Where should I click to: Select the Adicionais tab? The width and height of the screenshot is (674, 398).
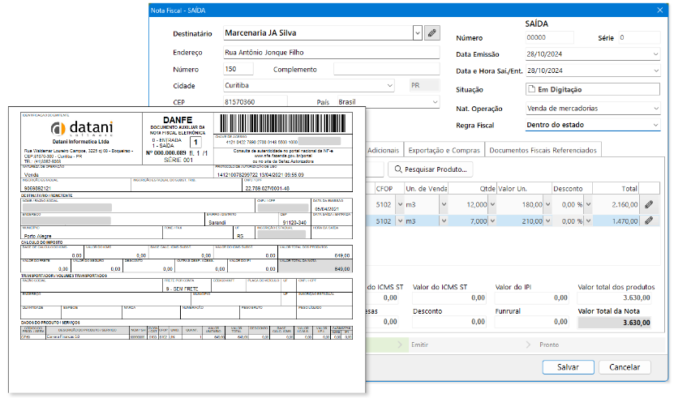[384, 150]
